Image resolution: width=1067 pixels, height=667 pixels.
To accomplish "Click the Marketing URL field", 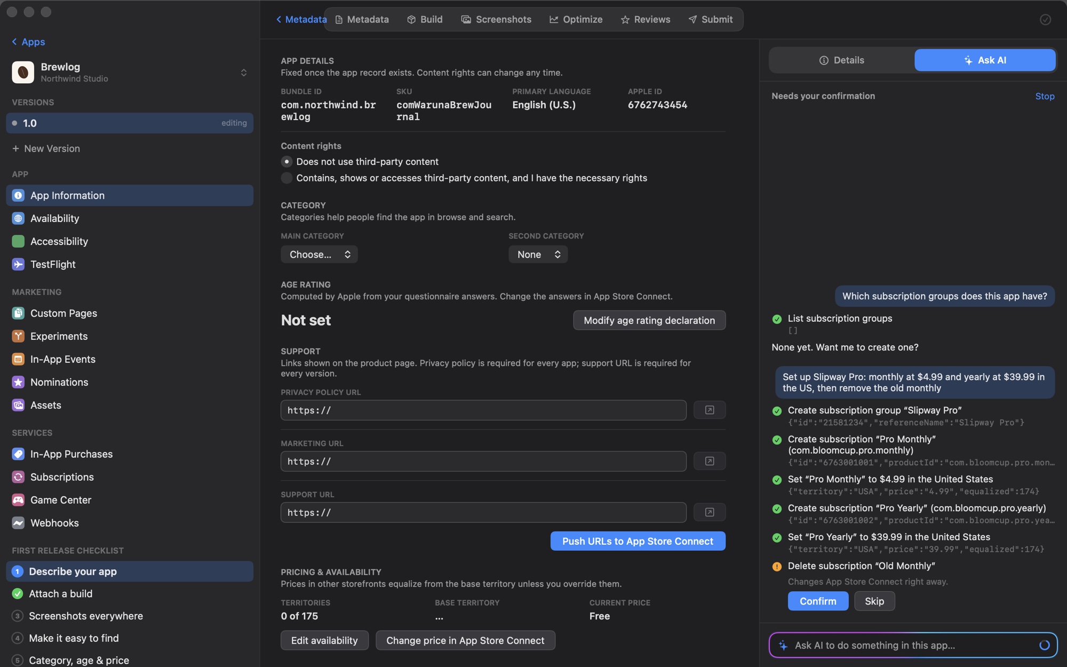I will pyautogui.click(x=483, y=461).
